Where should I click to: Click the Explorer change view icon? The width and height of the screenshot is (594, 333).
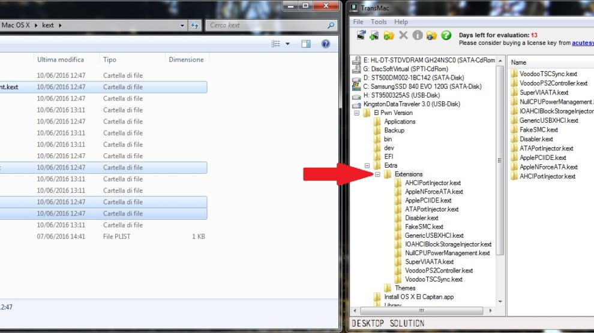(276, 44)
